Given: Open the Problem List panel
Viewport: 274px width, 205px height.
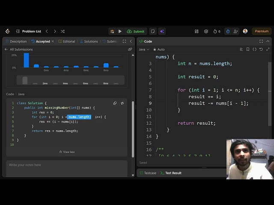Looking at the screenshot, I should pyautogui.click(x=29, y=31).
